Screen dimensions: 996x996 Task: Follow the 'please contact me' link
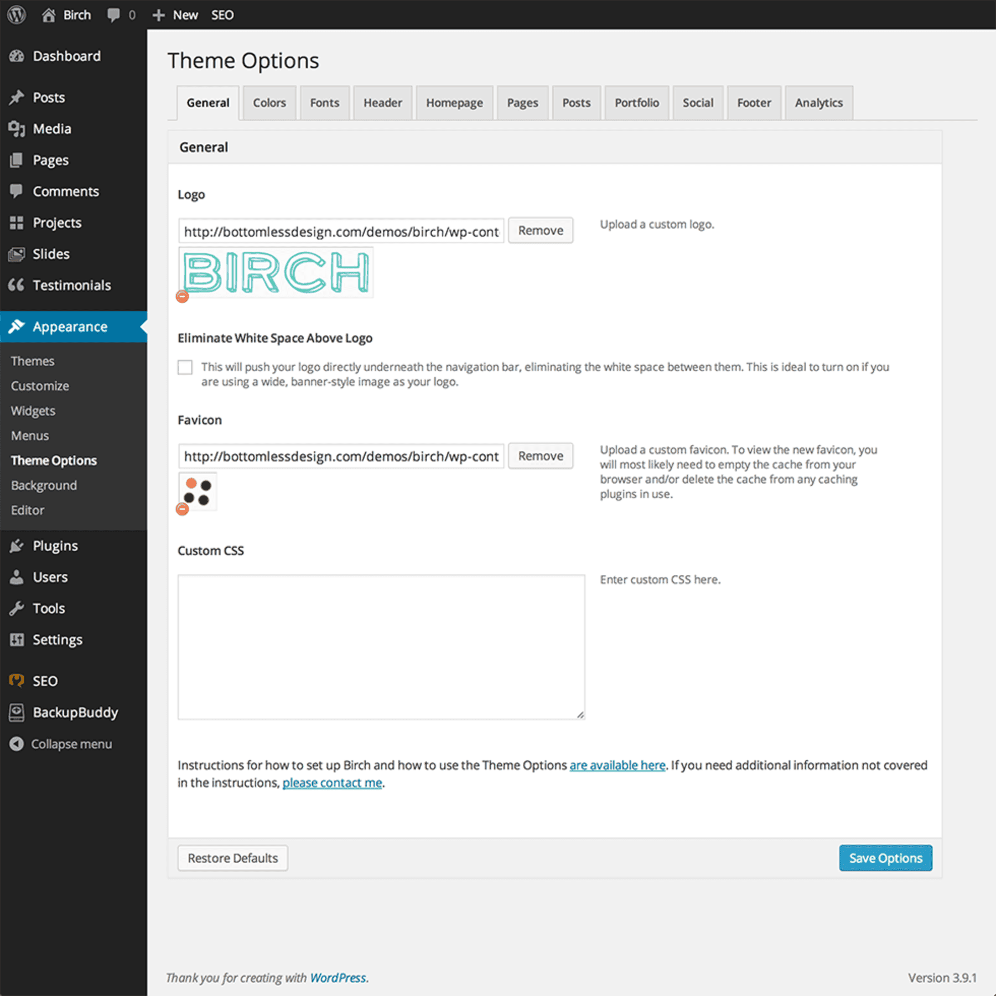333,783
